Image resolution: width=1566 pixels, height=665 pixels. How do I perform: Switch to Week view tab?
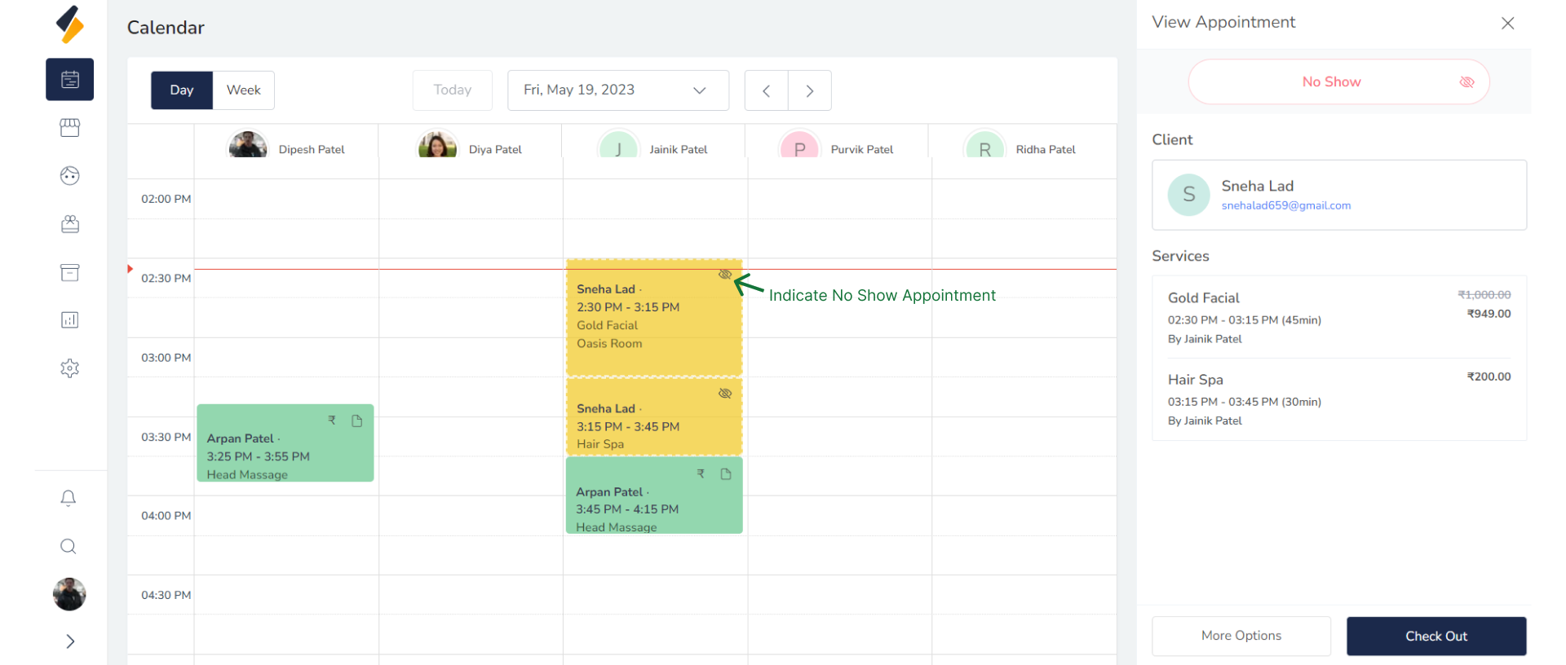(243, 90)
